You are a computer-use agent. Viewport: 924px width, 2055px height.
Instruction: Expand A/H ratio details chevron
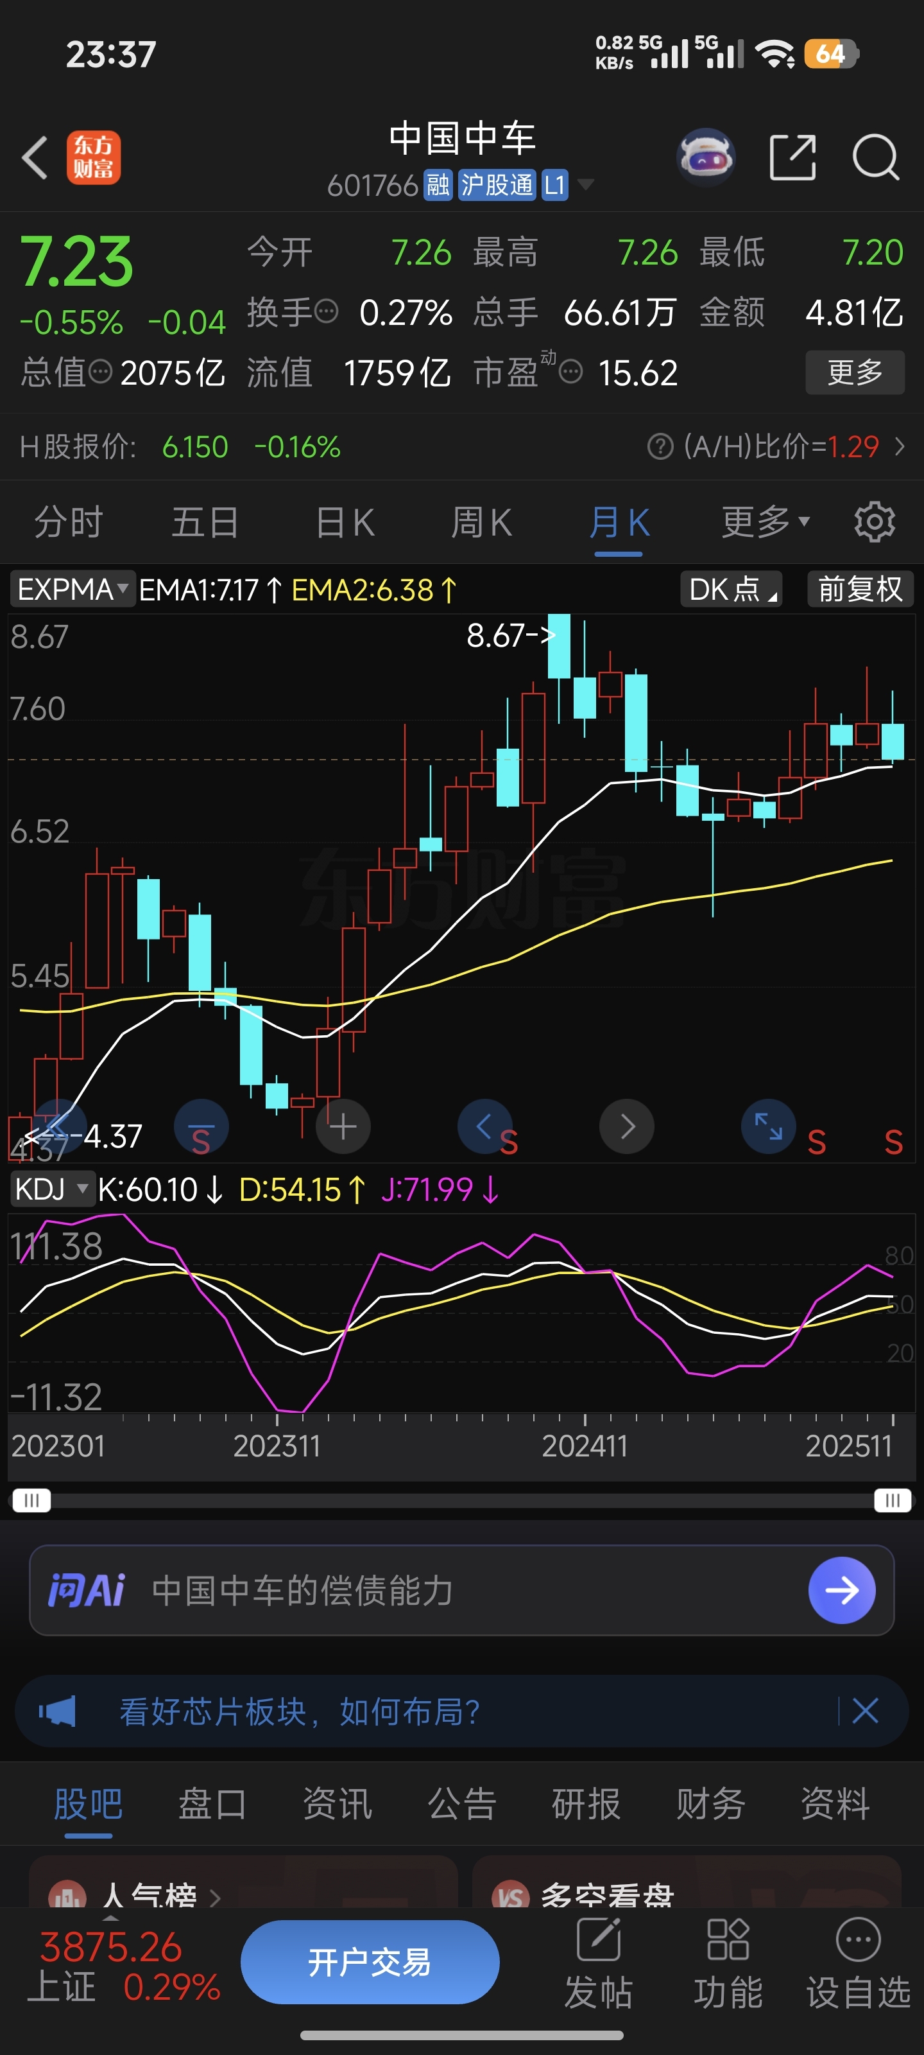(x=899, y=447)
